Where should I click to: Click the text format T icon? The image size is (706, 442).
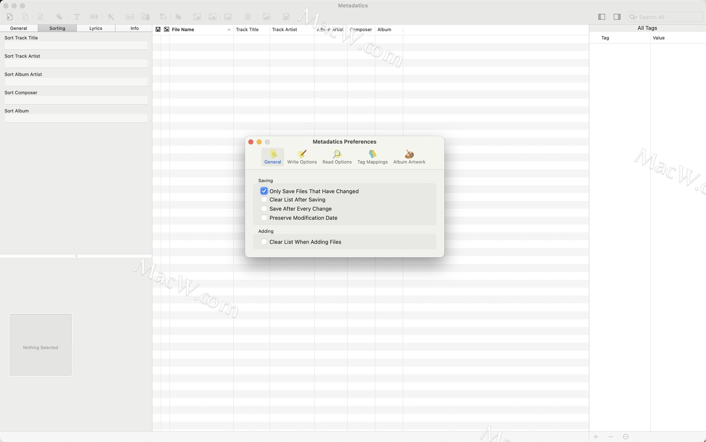tap(76, 17)
